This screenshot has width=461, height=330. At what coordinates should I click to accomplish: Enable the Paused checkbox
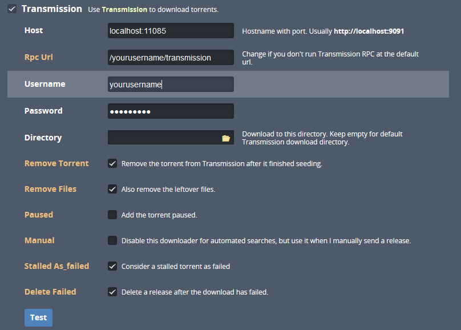[x=112, y=215]
